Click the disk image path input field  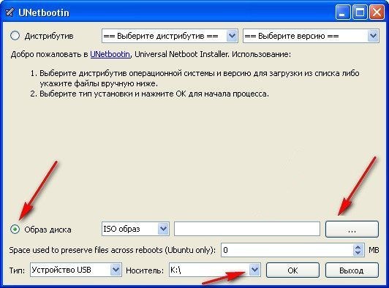(x=247, y=229)
